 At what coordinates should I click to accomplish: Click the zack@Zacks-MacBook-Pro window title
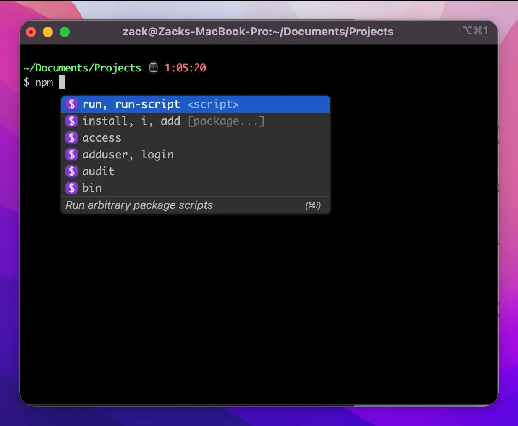258,31
